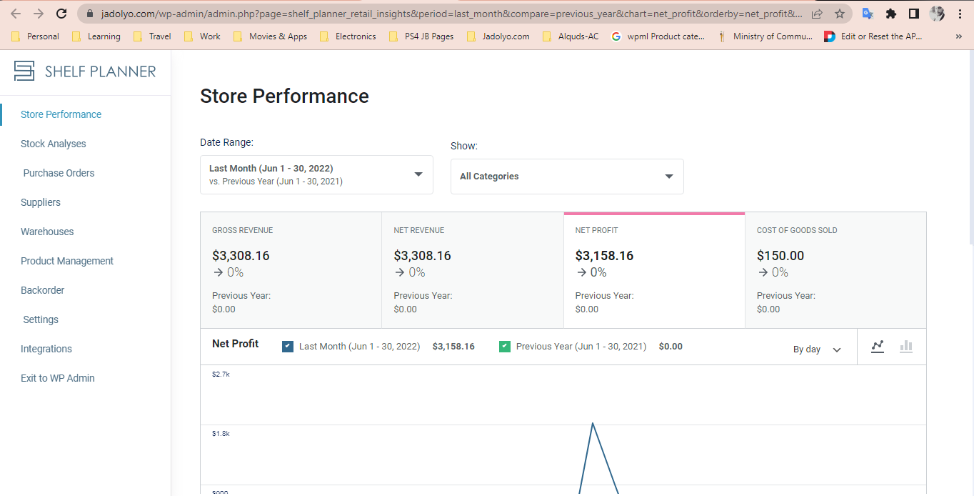Open Chrome three-dot menu
Screen dimensions: 974x496
tap(960, 14)
